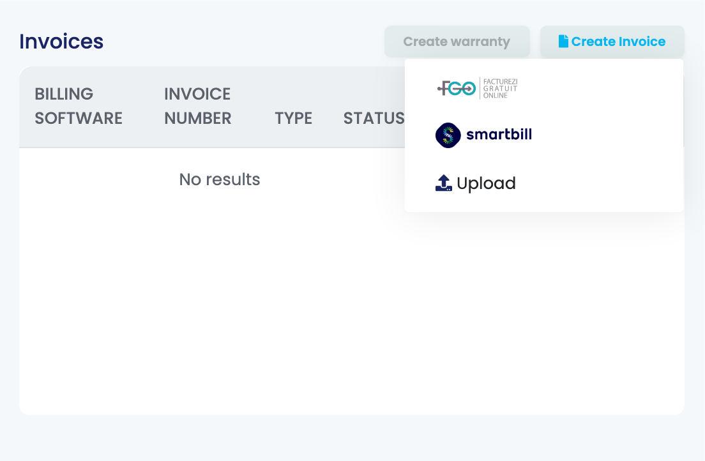Click the Invoice Number column header
Screen dimensions: 705x461
pos(198,106)
